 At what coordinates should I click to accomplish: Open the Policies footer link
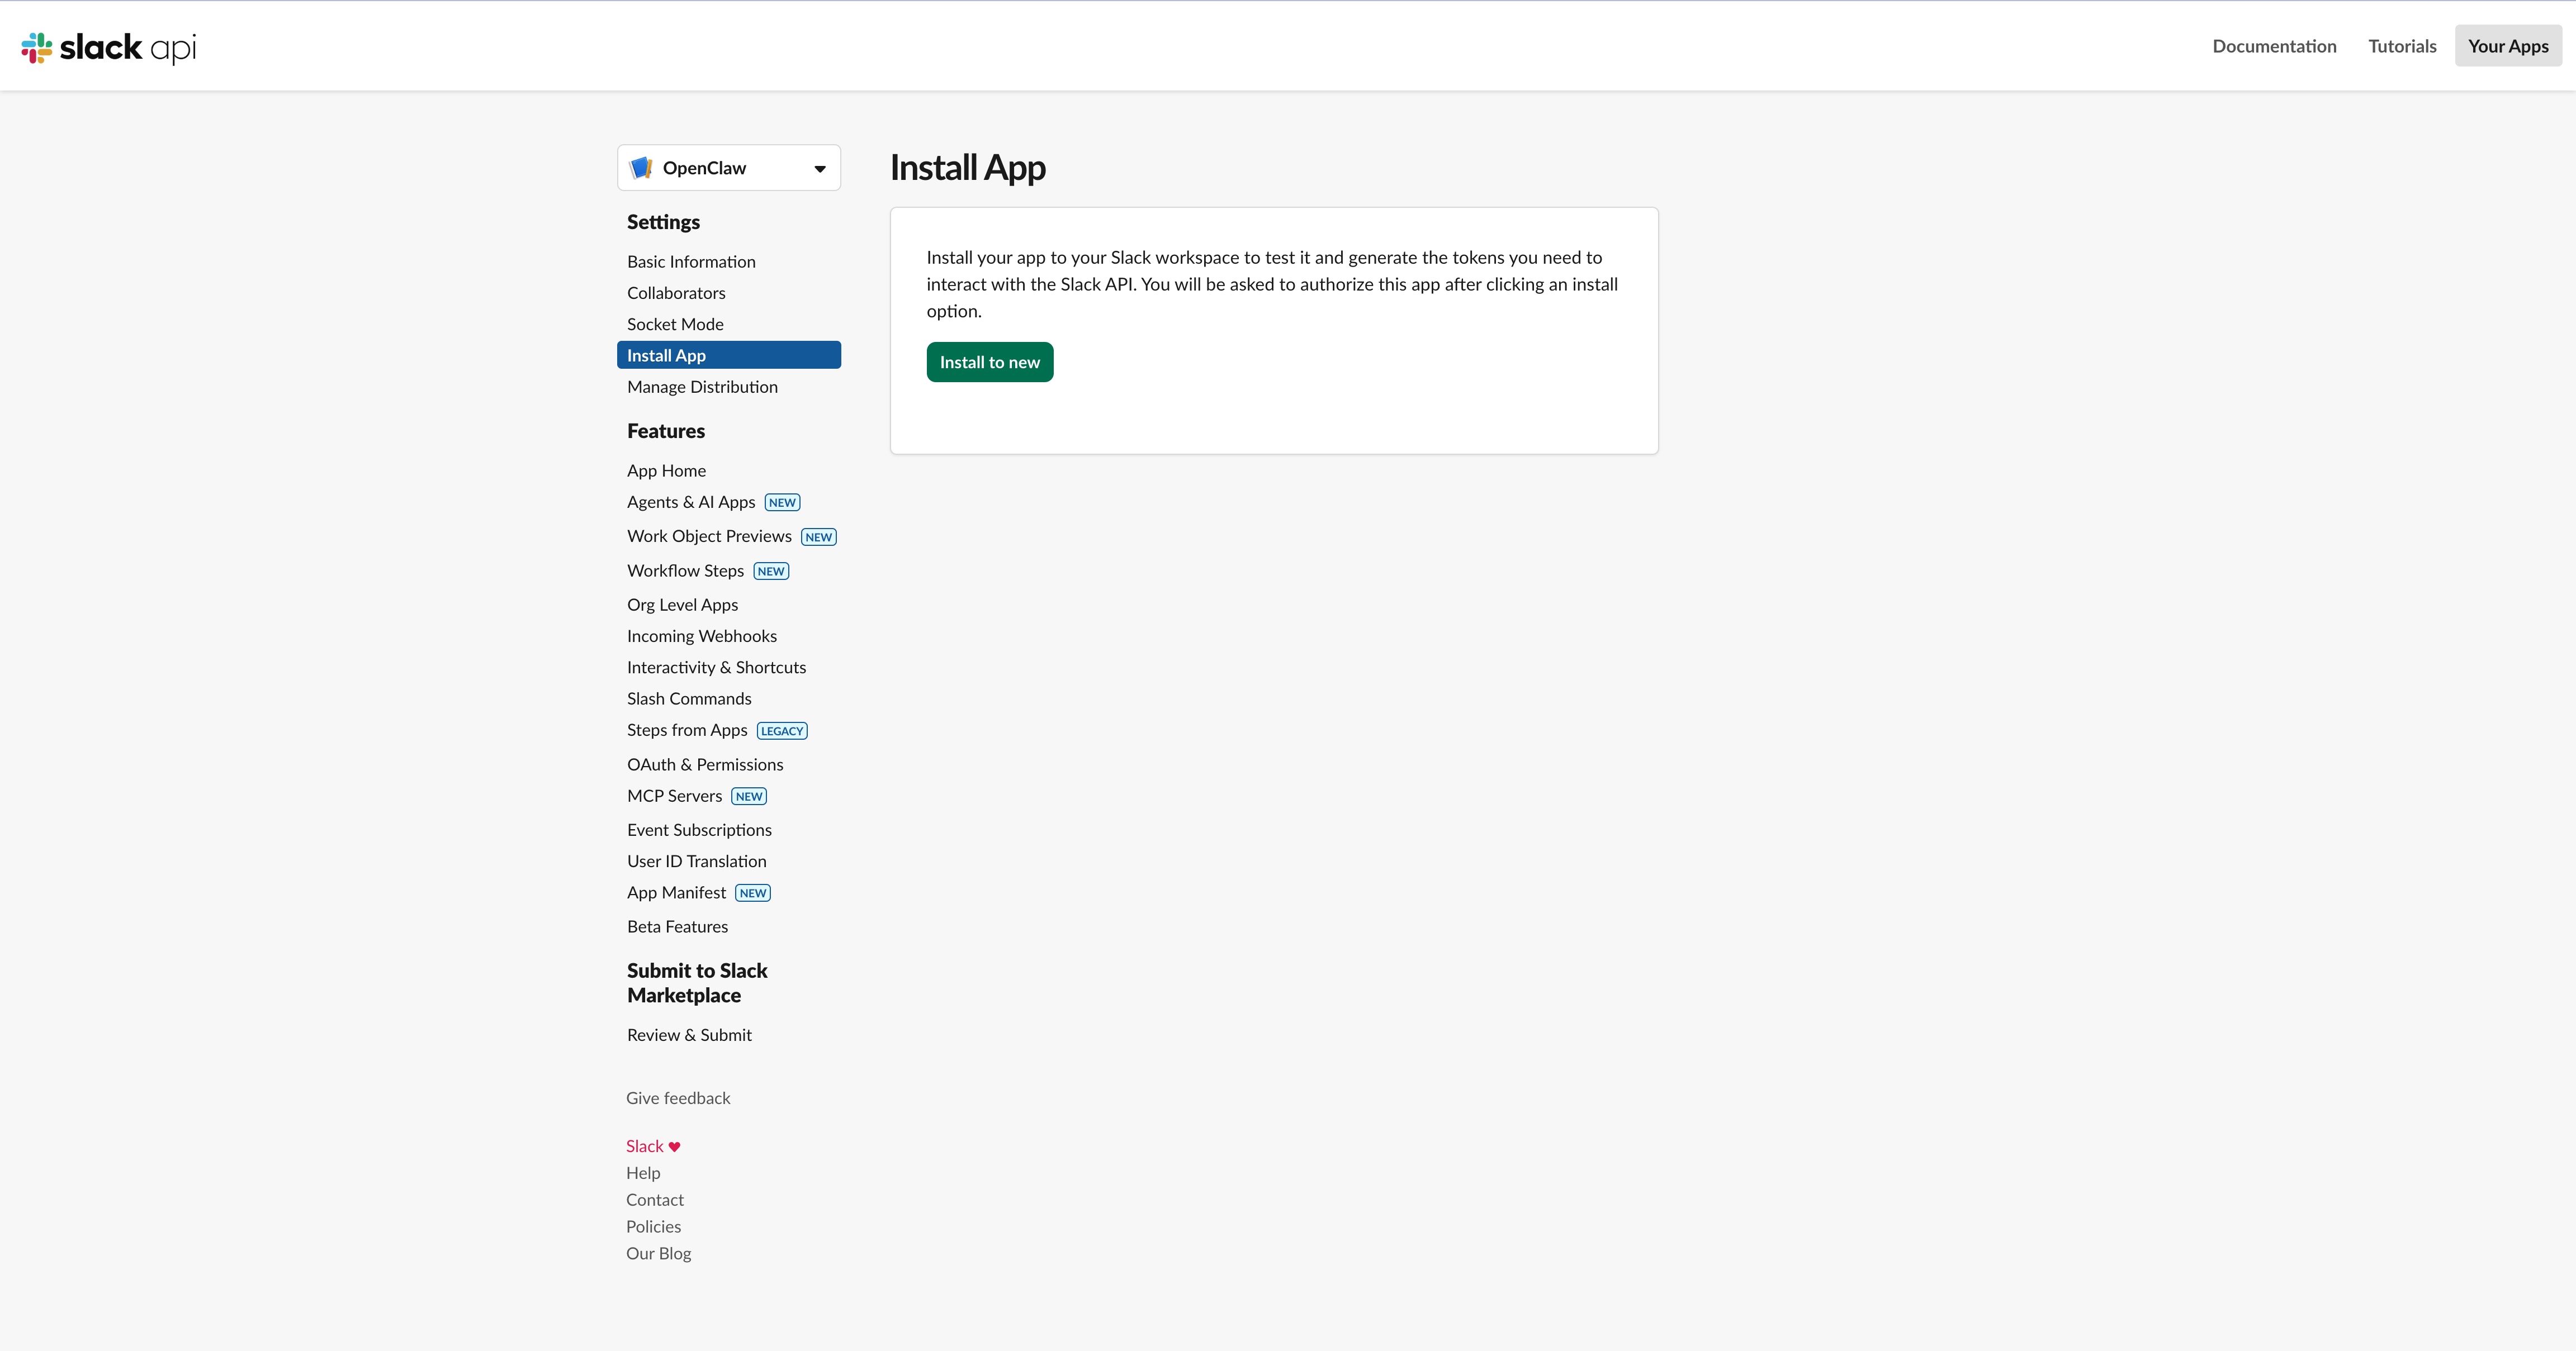click(653, 1226)
